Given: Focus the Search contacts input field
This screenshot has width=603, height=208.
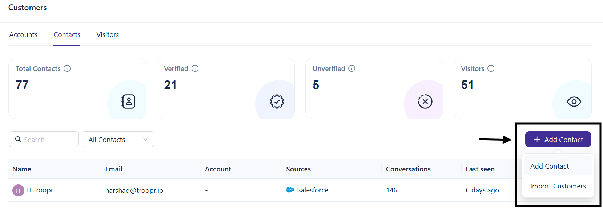Looking at the screenshot, I should 44,140.
